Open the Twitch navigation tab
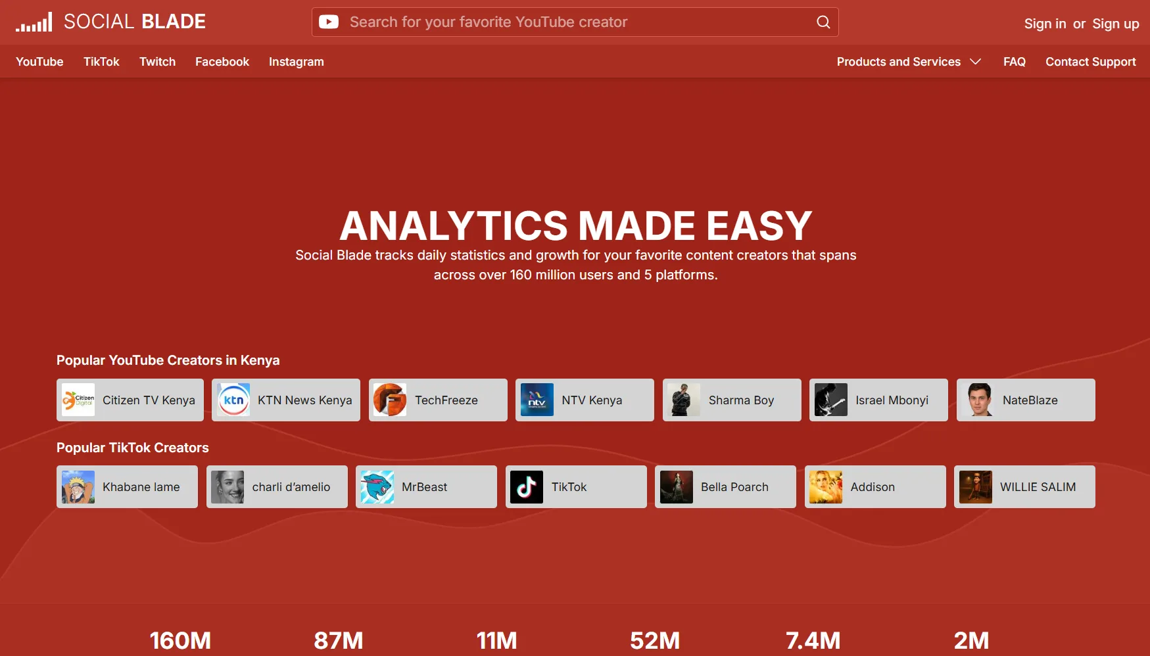Viewport: 1150px width, 656px height. (157, 62)
